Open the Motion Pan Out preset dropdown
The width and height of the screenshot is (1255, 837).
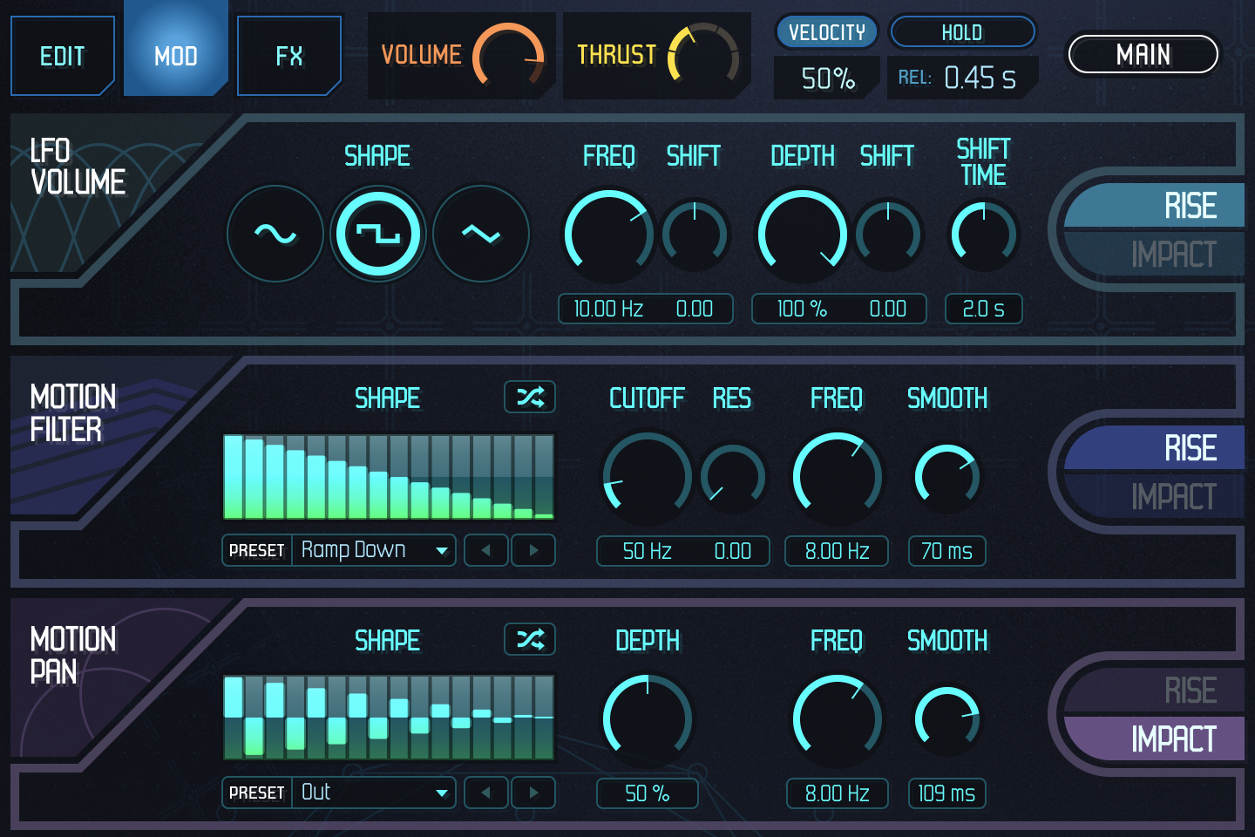click(x=373, y=793)
